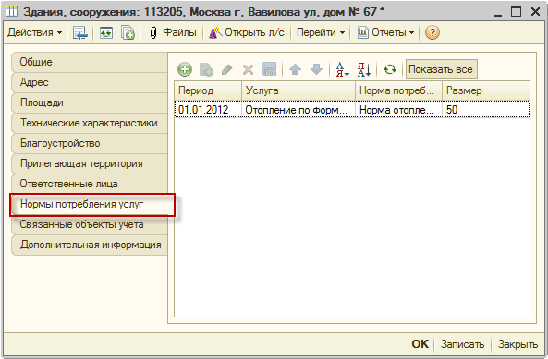Viewport: 548px width, 359px height.
Task: Open the Ответственные лица tab
Action: (x=90, y=184)
